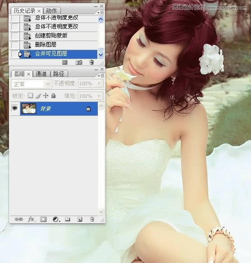251x263 pixels.
Task: Create new adjustment layer icon
Action: (56, 219)
